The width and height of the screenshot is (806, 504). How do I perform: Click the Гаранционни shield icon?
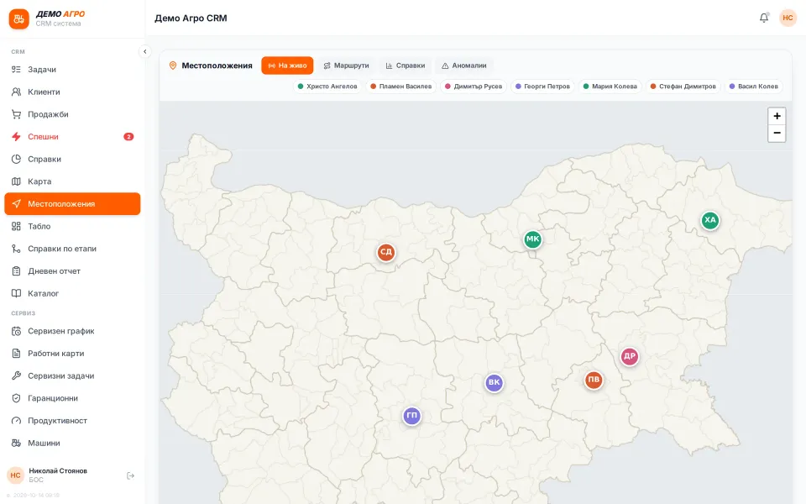(x=17, y=398)
